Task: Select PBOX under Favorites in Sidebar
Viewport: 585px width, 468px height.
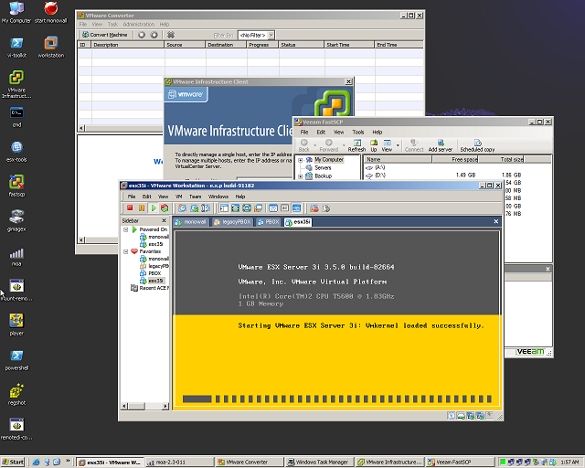Action: (x=154, y=273)
